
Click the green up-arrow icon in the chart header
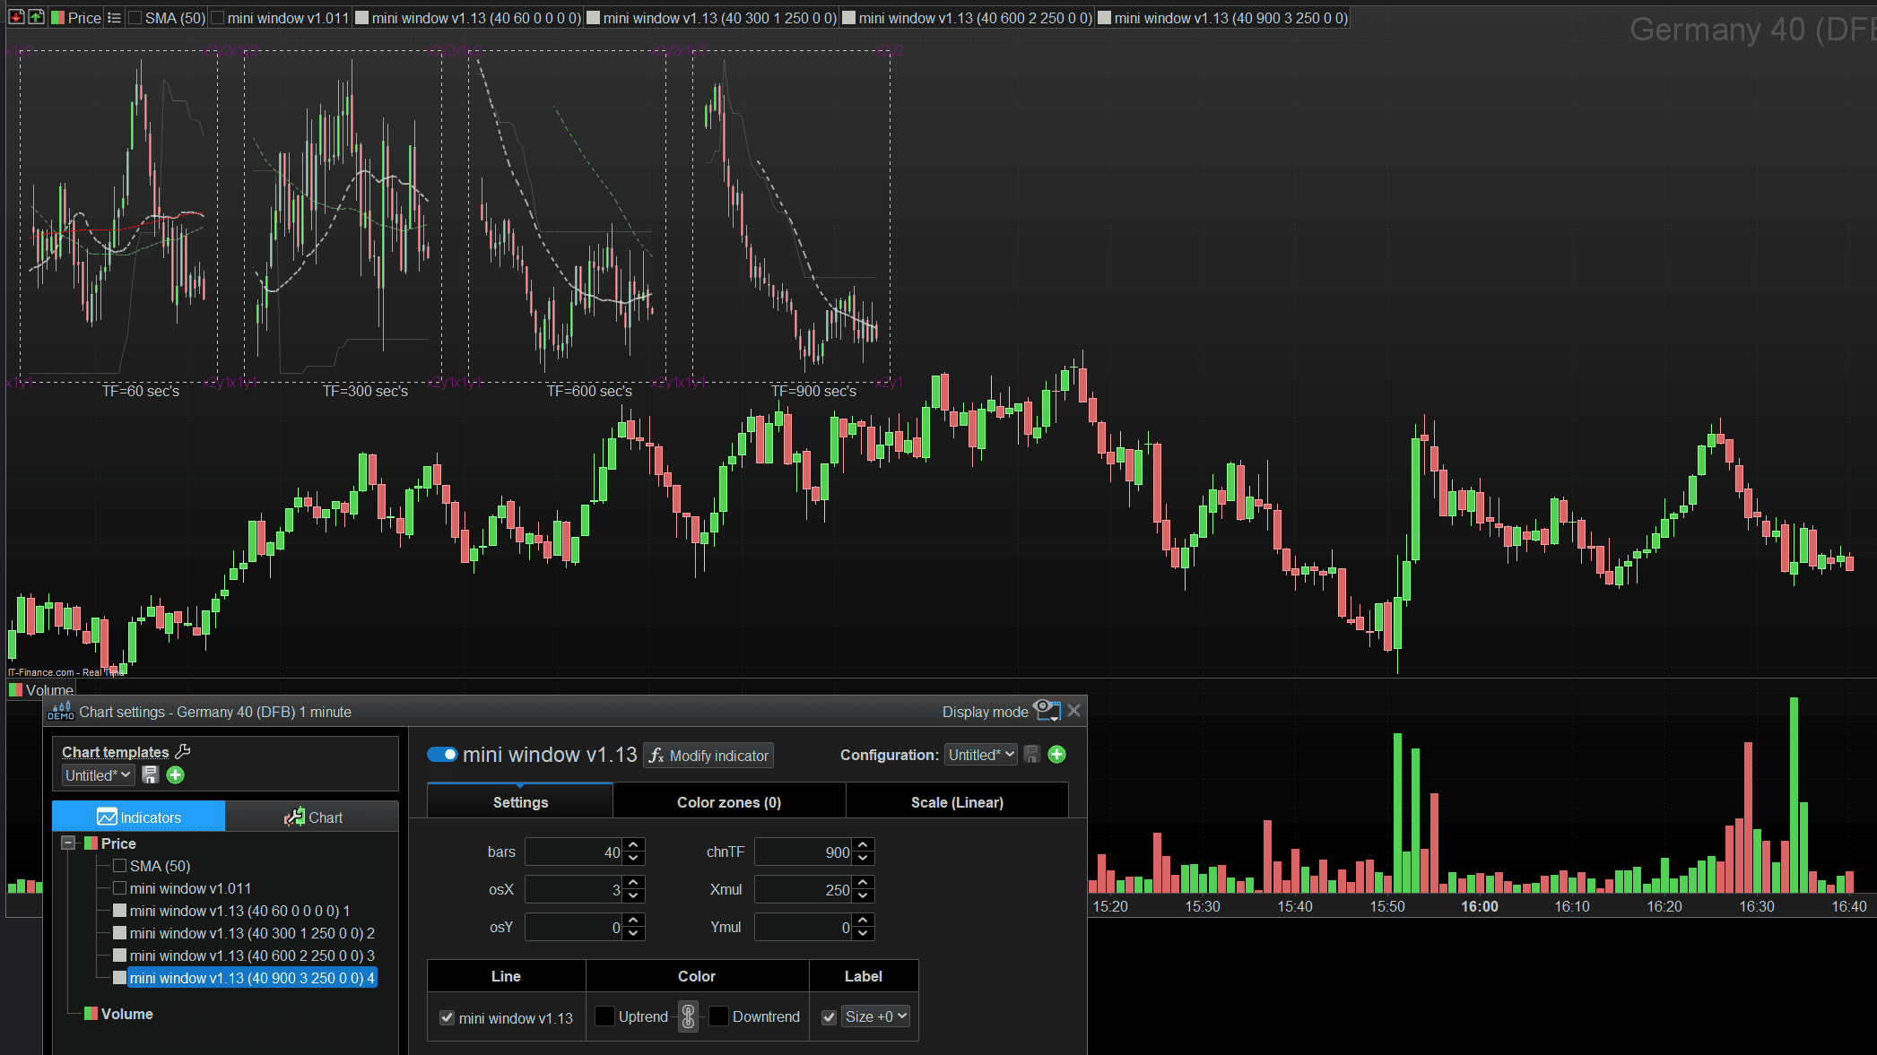36,17
